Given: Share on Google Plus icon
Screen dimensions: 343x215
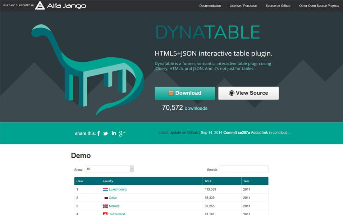Looking at the screenshot, I should point(122,133).
